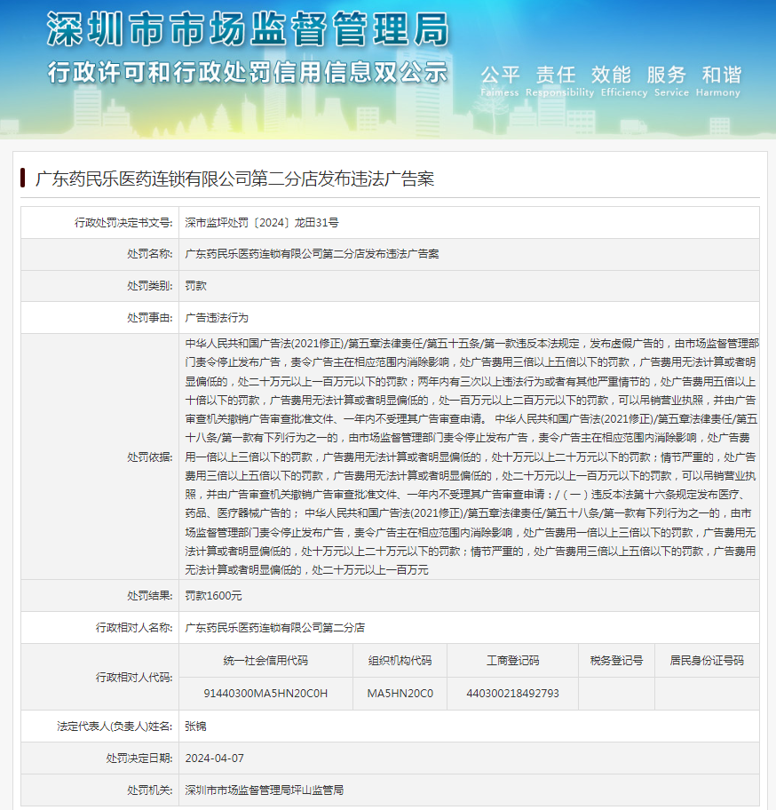776x810 pixels.
Task: Click the label 处罚决定日期
Action: coord(139,758)
